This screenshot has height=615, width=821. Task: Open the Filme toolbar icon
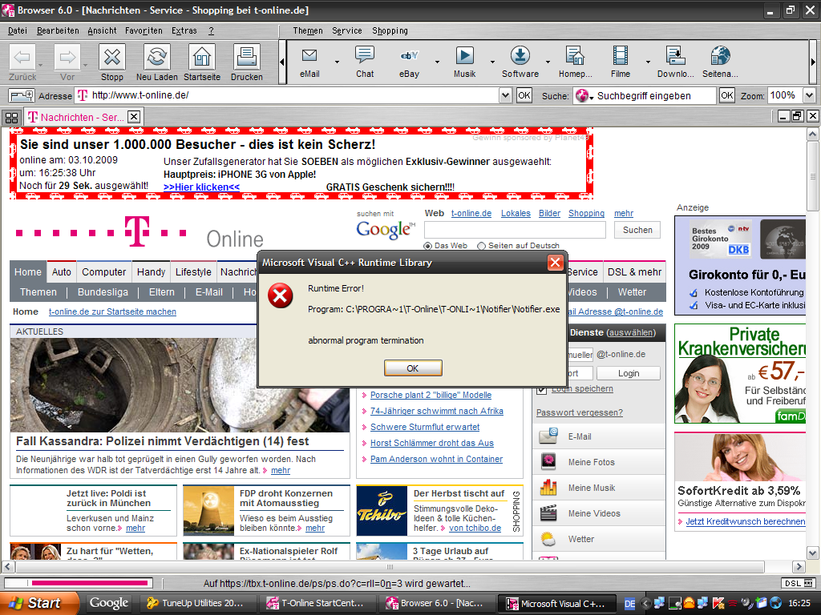coord(621,55)
